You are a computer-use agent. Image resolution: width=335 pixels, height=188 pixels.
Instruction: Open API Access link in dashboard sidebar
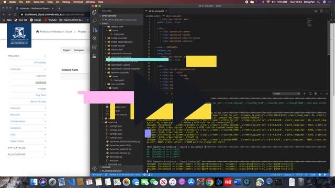coord(40,63)
